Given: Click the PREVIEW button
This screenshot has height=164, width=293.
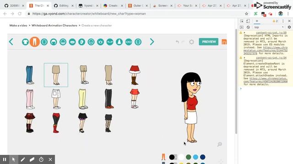Looking at the screenshot, I should 209,41.
